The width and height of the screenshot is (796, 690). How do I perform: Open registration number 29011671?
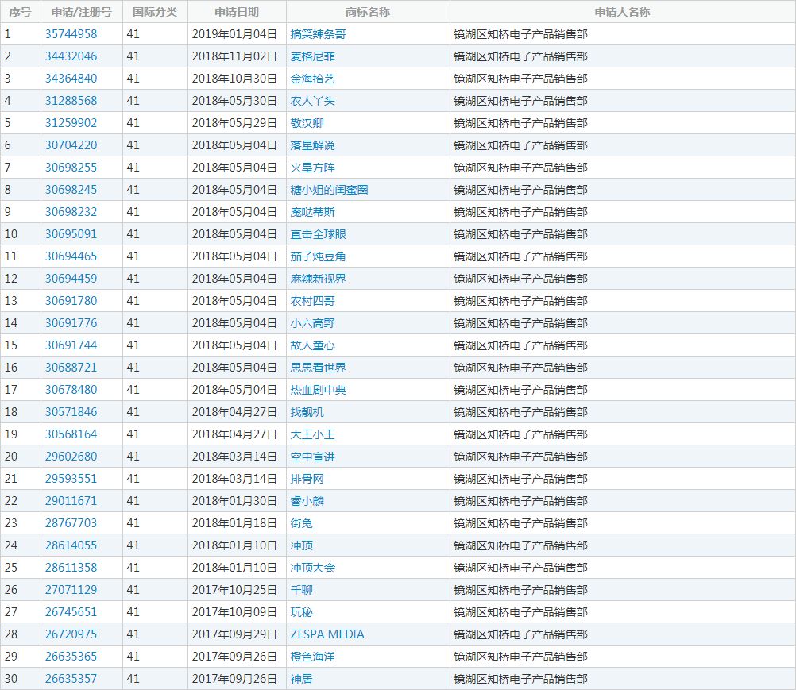click(x=71, y=501)
